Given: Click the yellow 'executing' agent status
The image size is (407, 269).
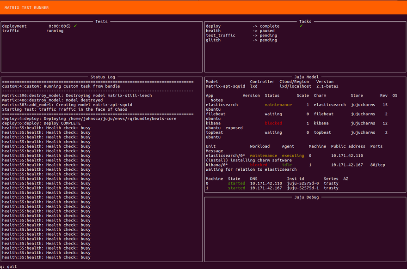Looking at the screenshot, I should 293,155.
